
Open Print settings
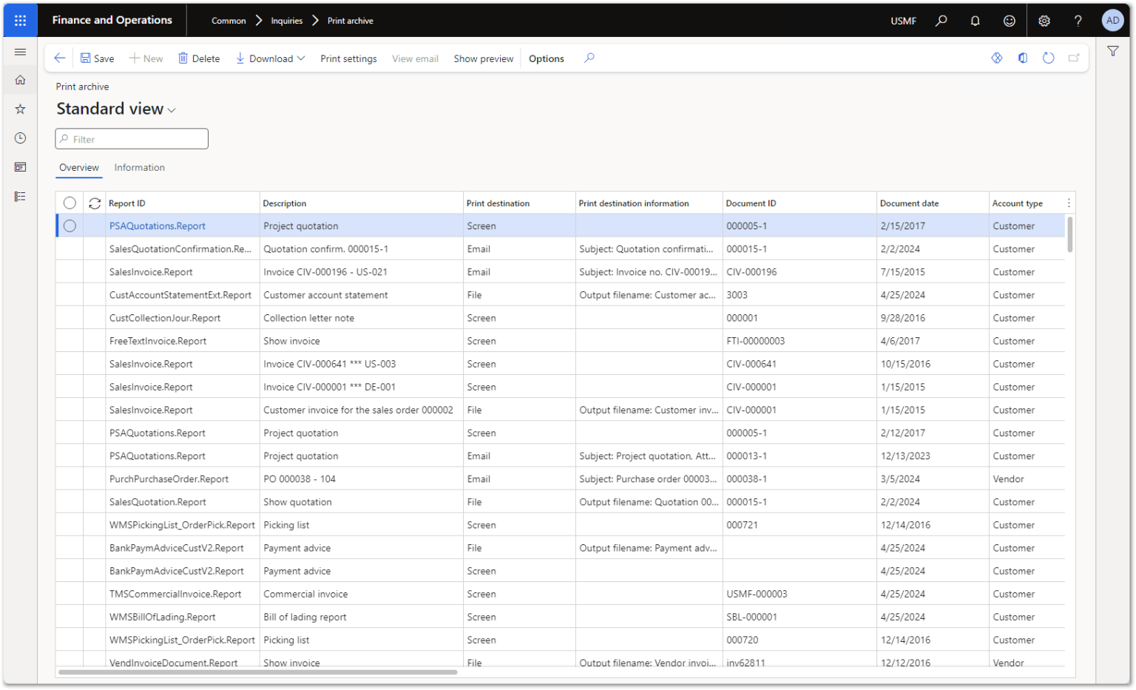pos(348,58)
